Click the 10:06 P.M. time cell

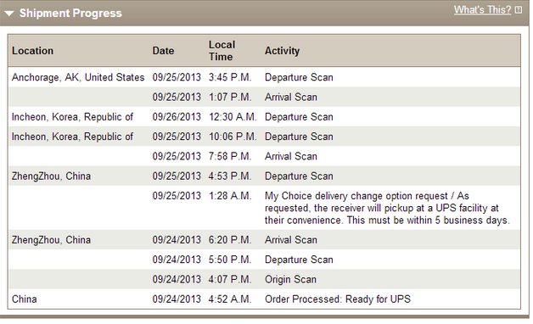click(x=233, y=137)
